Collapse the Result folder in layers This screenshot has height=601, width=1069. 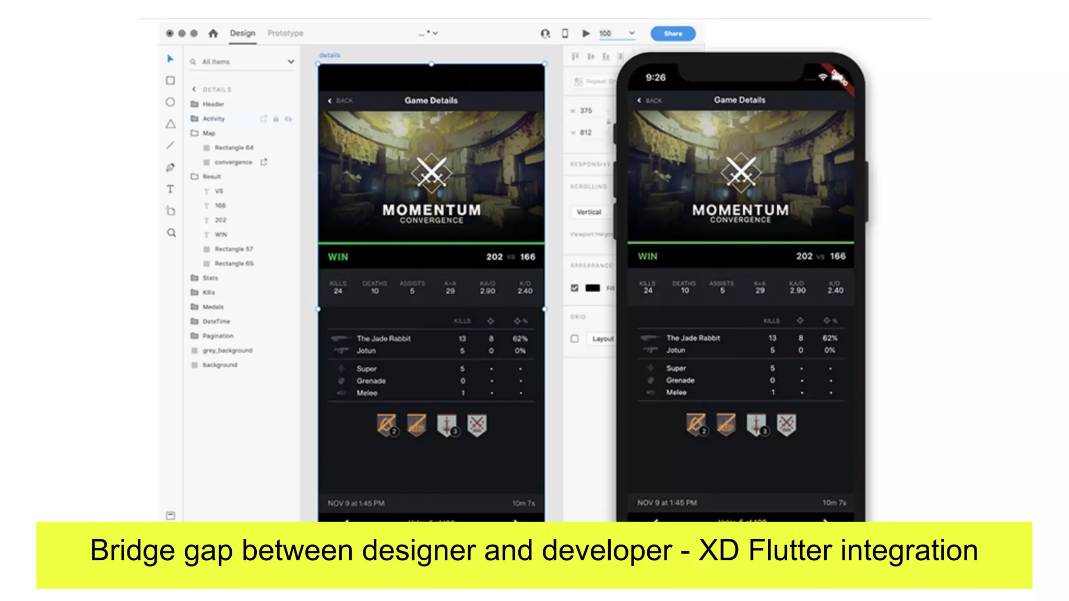(x=195, y=176)
